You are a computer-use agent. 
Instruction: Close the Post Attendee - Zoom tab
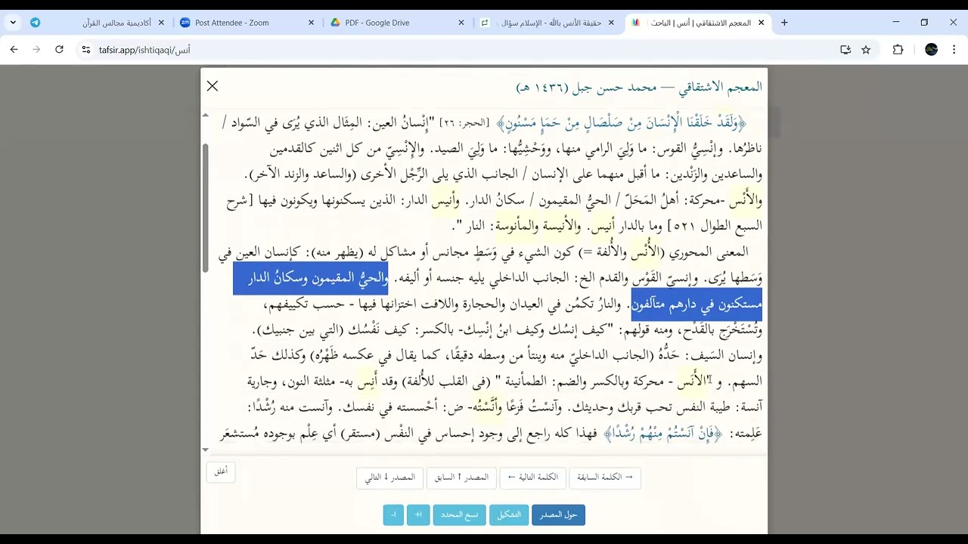tap(311, 23)
